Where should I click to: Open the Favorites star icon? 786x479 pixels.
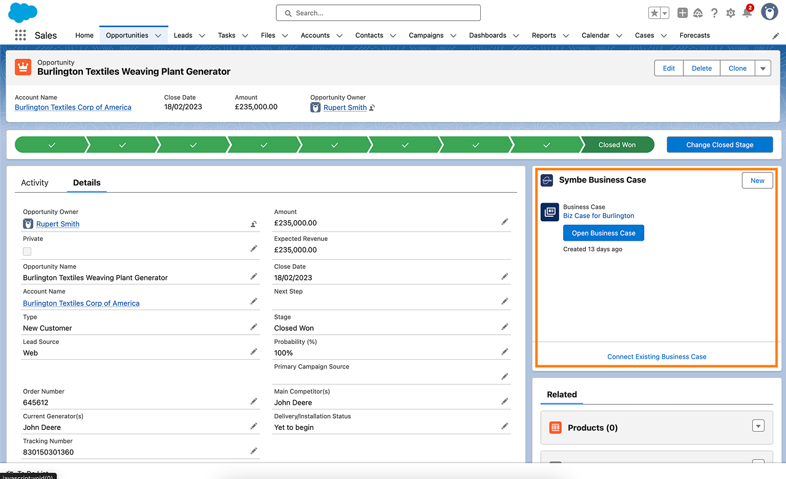tap(655, 13)
